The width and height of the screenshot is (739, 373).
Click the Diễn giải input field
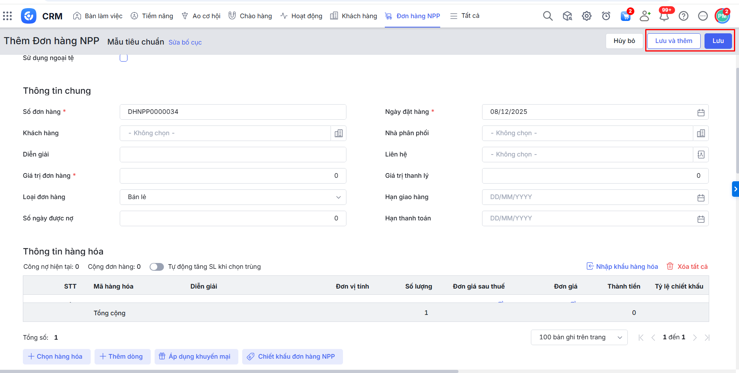click(x=233, y=155)
